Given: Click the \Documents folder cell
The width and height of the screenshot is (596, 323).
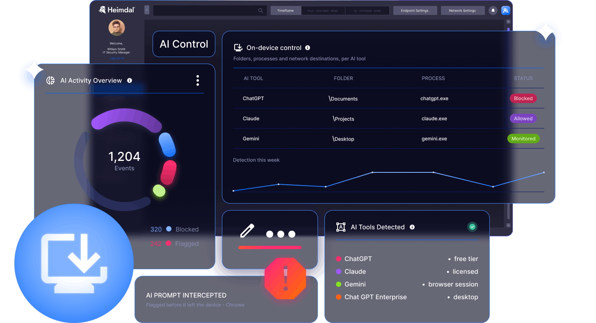Looking at the screenshot, I should tap(343, 99).
